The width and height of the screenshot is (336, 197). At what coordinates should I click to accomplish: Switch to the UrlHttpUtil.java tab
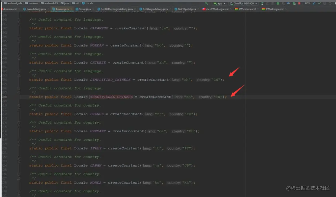coord(187,9)
